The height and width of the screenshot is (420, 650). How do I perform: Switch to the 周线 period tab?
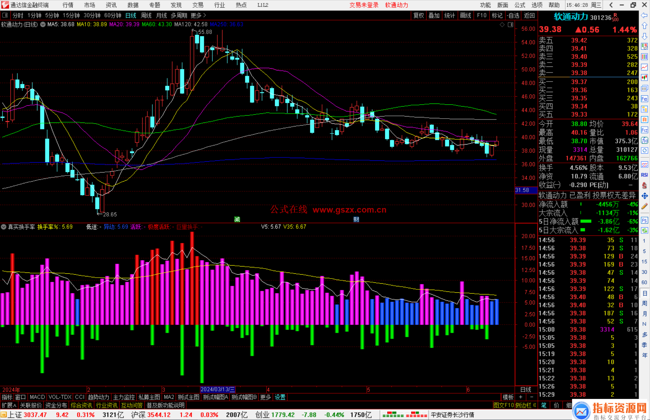pos(146,15)
